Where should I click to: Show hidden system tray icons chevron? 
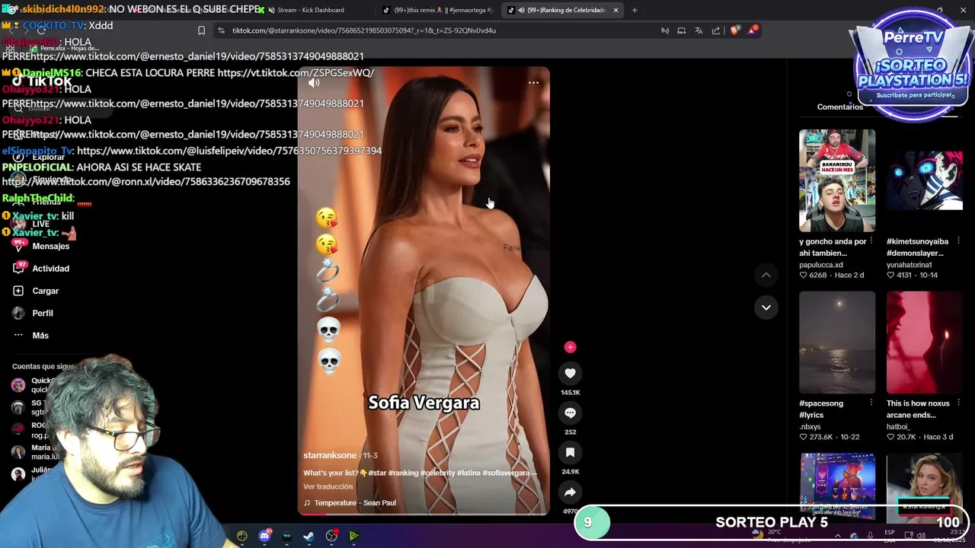pos(837,536)
